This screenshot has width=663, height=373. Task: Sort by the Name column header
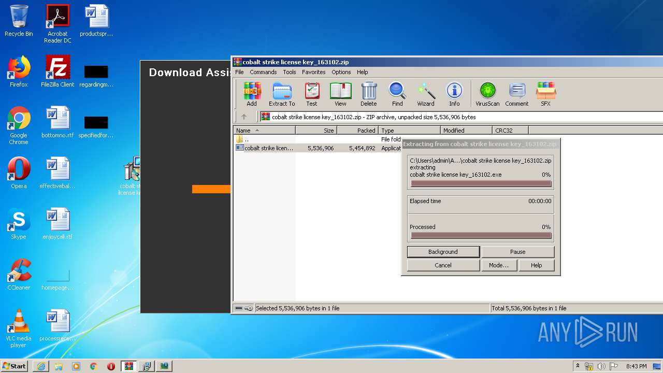point(265,131)
